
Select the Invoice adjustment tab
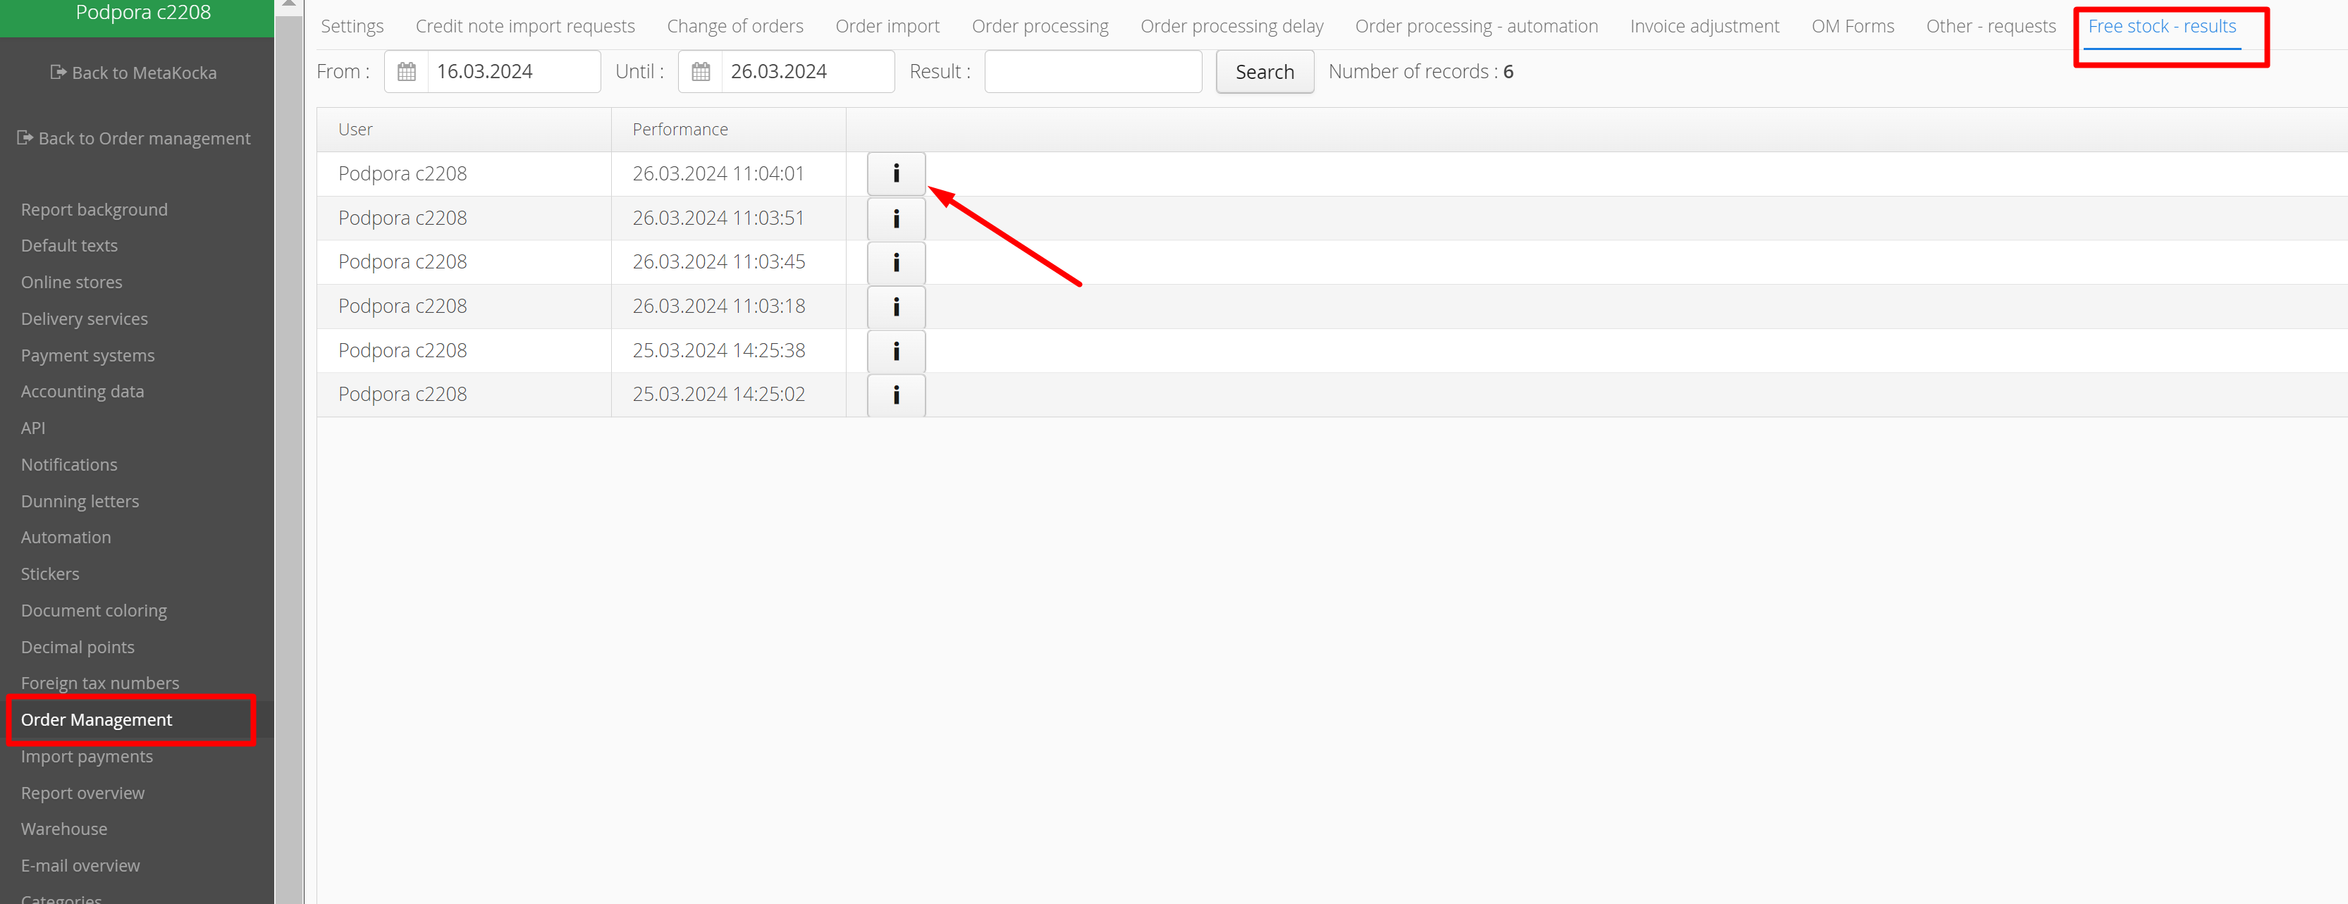point(1704,27)
